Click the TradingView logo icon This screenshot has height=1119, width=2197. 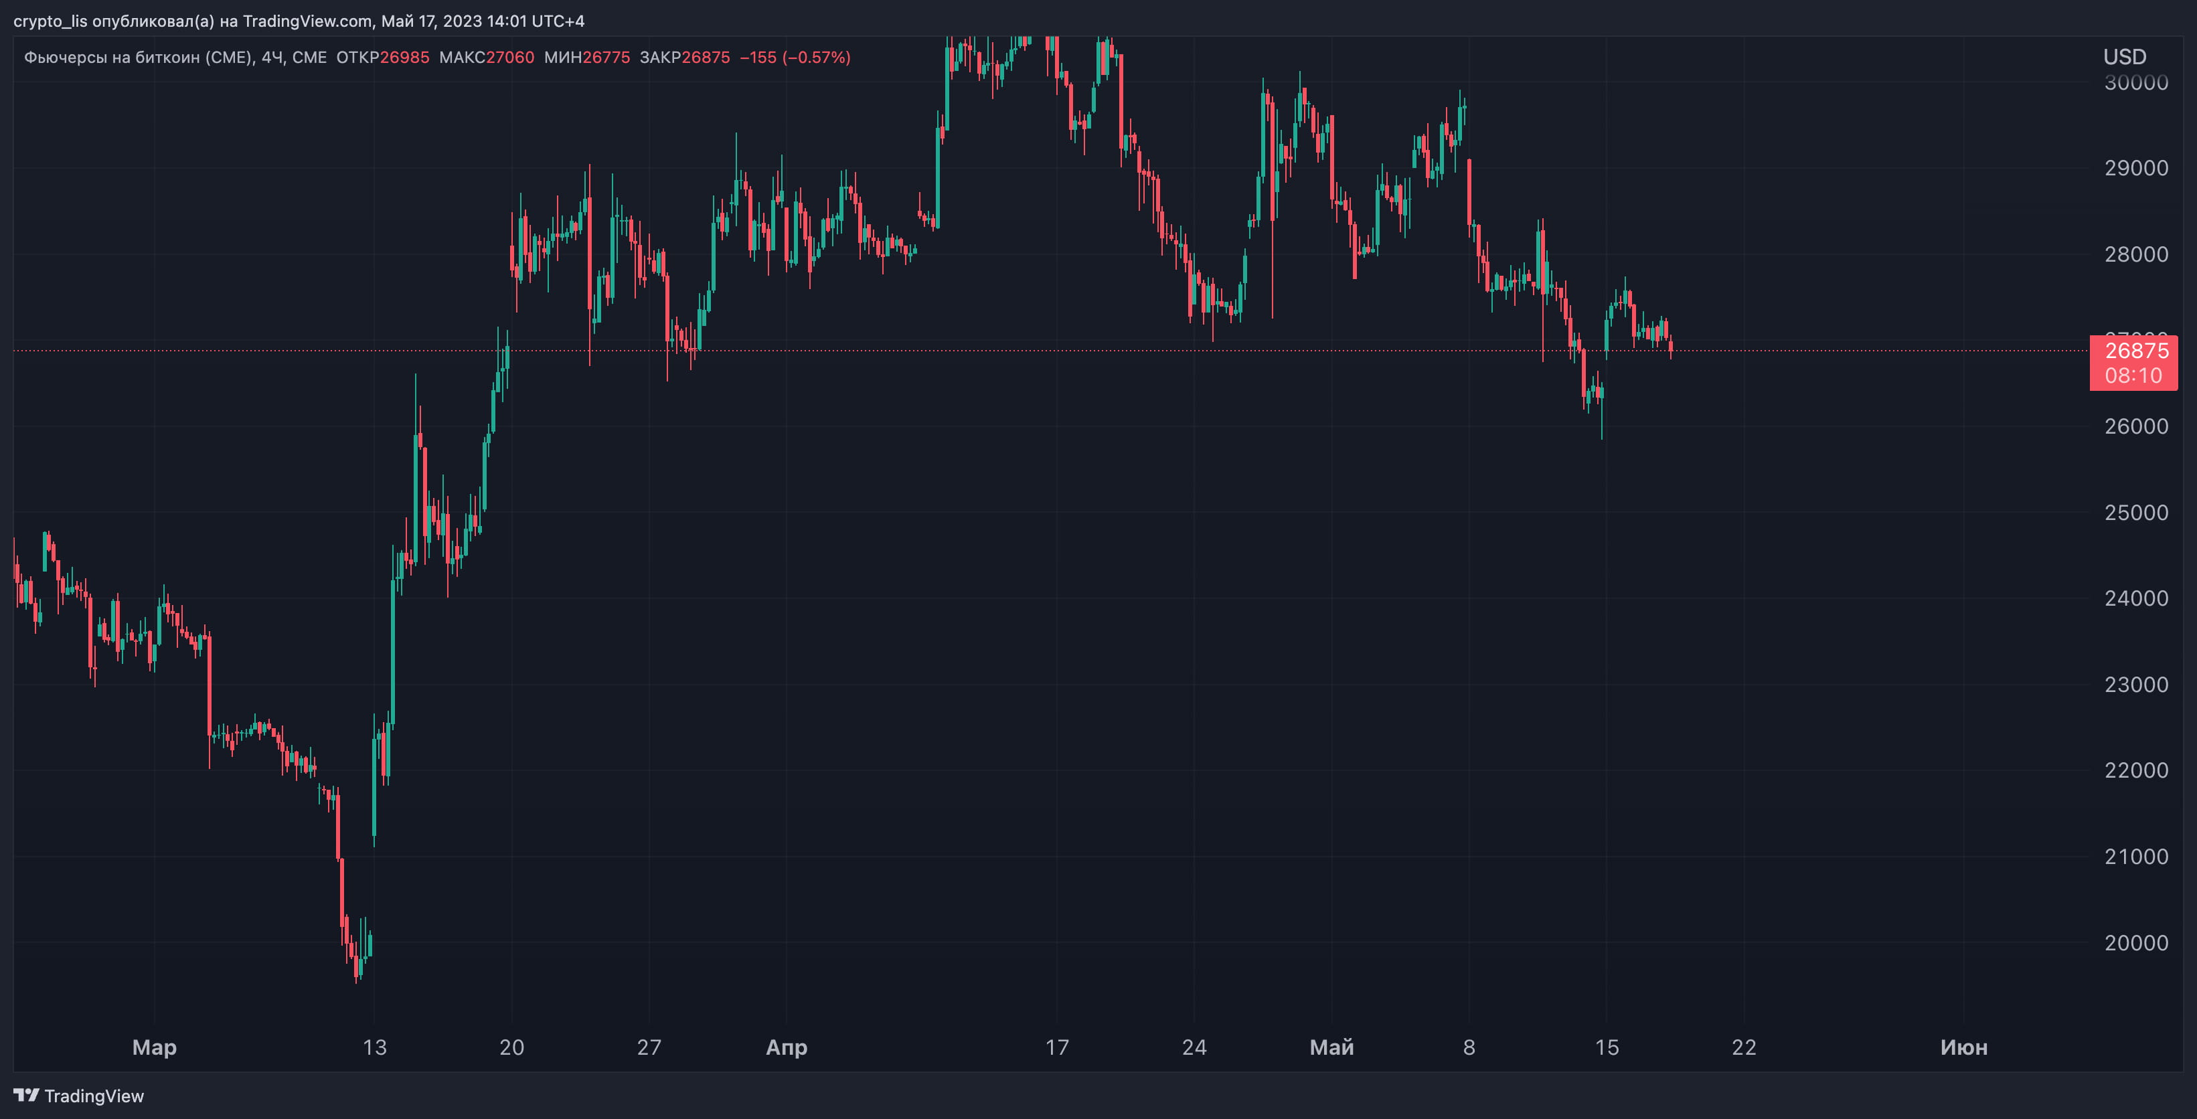point(25,1095)
